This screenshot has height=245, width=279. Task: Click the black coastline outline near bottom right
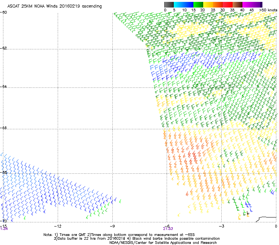(x=266, y=219)
